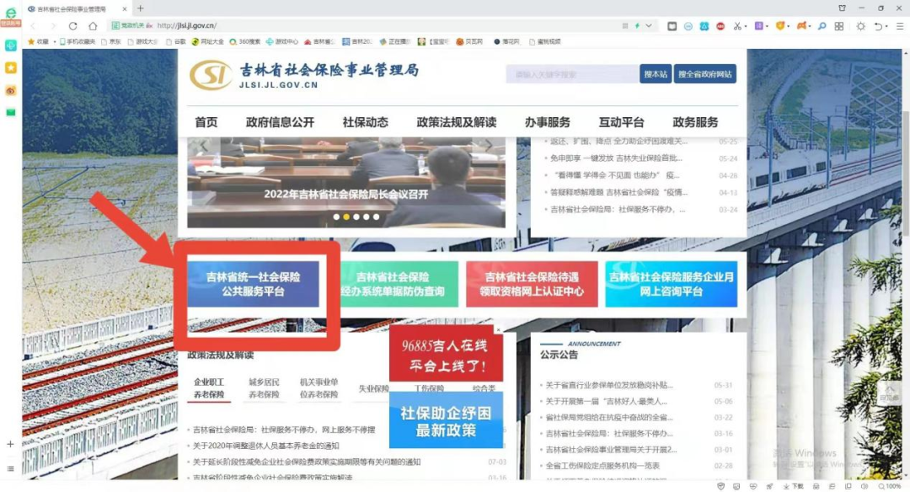Open the red 待遇领取资格网上认证中心 button

(x=532, y=284)
